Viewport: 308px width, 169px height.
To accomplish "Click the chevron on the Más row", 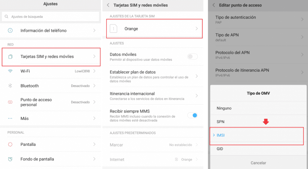I will click(94, 118).
